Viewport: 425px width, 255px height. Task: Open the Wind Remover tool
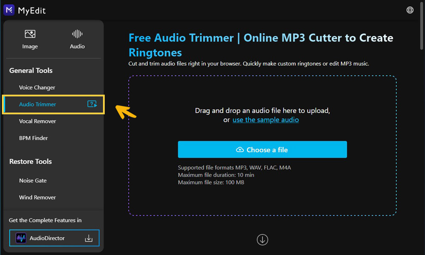pyautogui.click(x=37, y=197)
